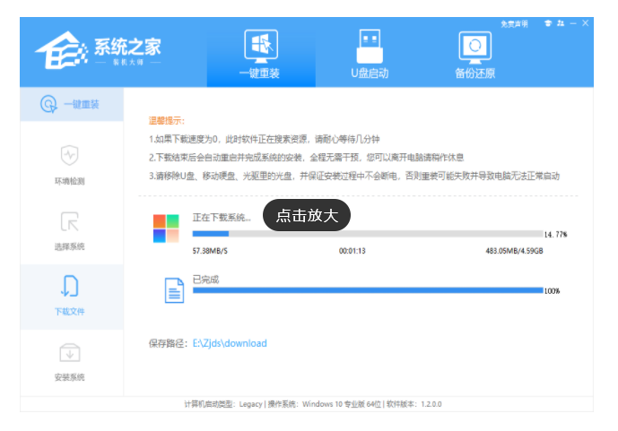Click the user group icon in title bar

[561, 23]
